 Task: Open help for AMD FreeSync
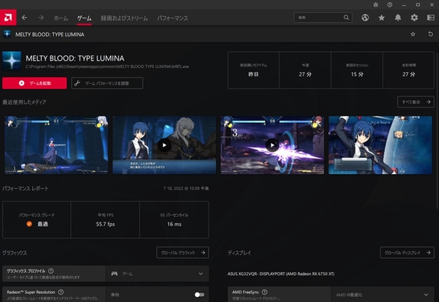tap(264, 292)
